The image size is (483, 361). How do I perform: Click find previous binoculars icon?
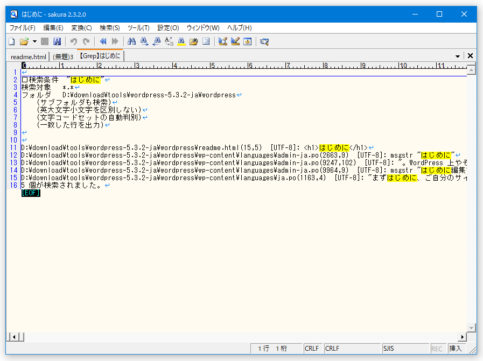(x=157, y=41)
